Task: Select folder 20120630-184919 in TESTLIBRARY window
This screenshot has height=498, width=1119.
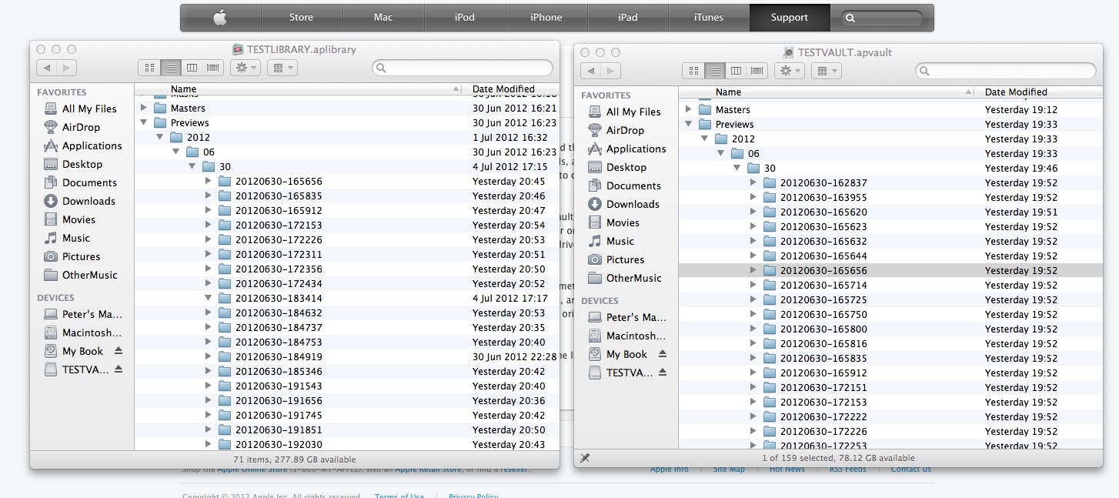Action: pyautogui.click(x=347, y=357)
